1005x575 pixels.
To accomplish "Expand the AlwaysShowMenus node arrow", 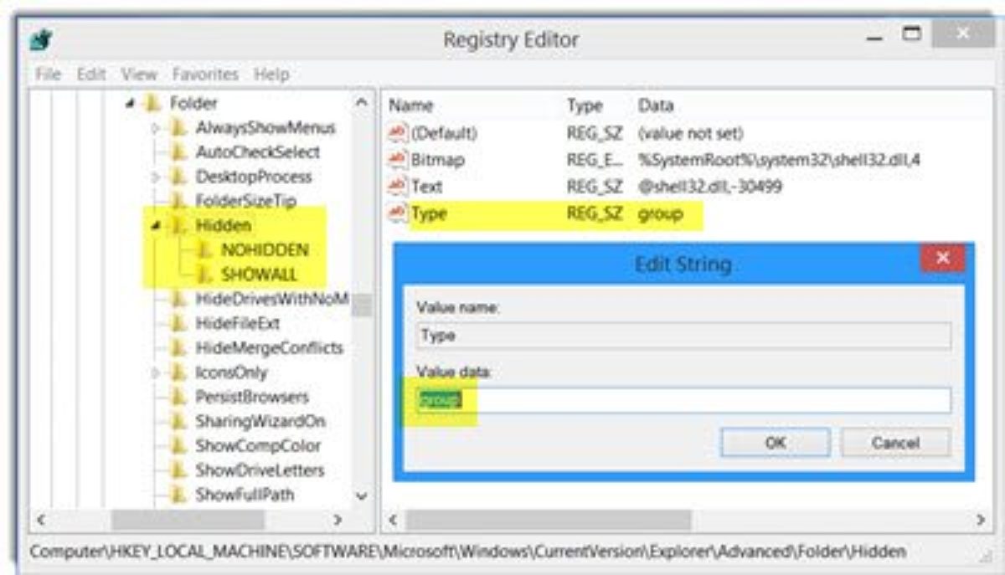I will tap(156, 128).
